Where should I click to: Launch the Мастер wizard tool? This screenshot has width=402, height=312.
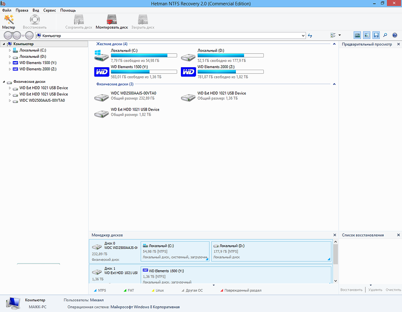9,22
